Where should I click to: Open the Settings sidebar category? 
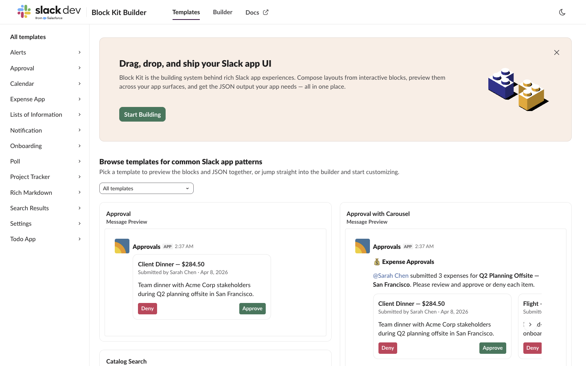pyautogui.click(x=21, y=224)
